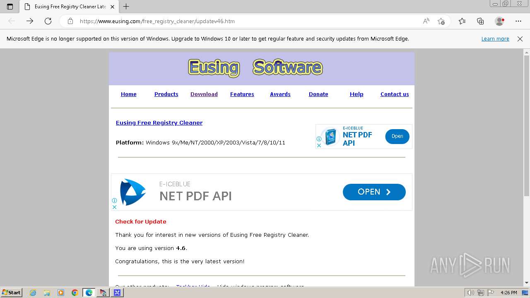The height and width of the screenshot is (298, 530).
Task: Open the Edge profile menu
Action: point(499,21)
